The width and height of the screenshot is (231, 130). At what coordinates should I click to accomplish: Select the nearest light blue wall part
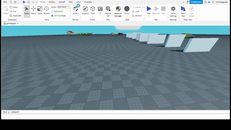(201, 45)
